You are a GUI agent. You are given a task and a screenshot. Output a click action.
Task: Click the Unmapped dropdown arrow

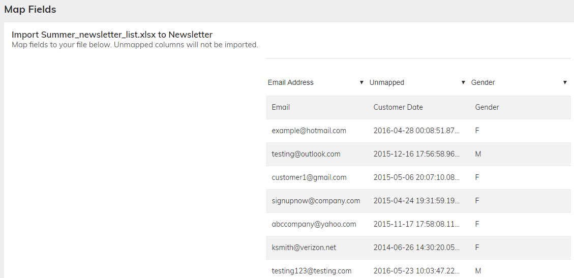click(x=463, y=82)
